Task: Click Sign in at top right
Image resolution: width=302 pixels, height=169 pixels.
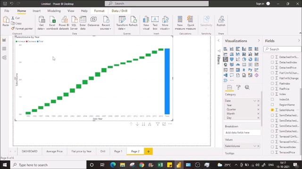Action: click(260, 4)
